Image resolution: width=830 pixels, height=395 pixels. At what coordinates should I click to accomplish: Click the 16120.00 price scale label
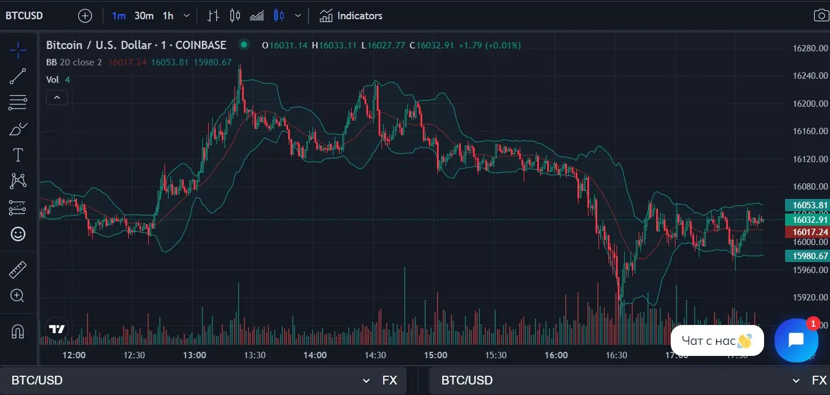(x=810, y=159)
